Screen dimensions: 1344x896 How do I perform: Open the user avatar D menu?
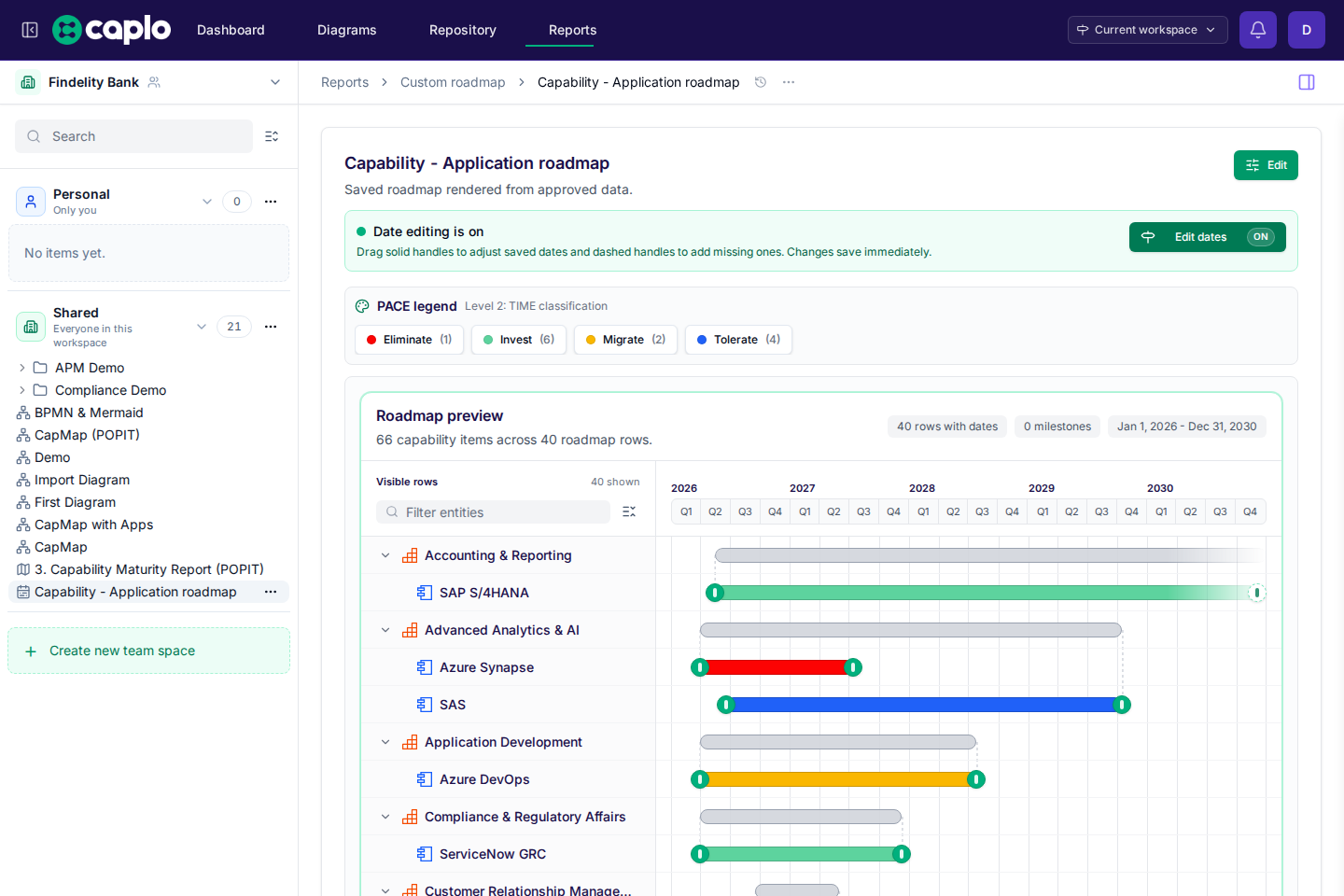tap(1307, 30)
